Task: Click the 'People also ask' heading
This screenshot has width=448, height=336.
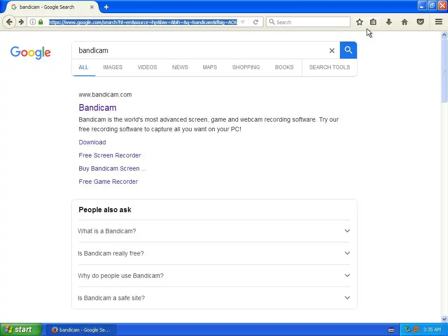Action: pos(105,210)
